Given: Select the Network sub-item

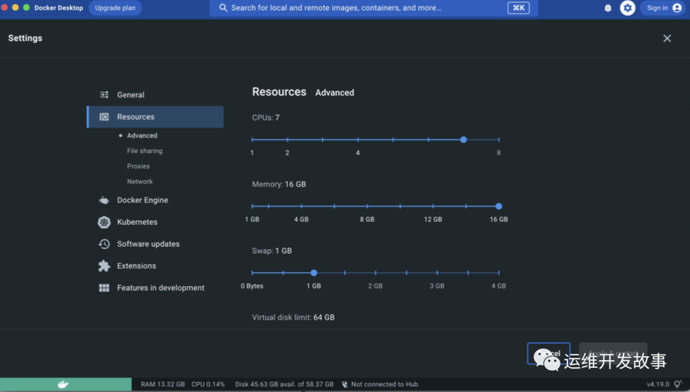Looking at the screenshot, I should click(x=139, y=182).
